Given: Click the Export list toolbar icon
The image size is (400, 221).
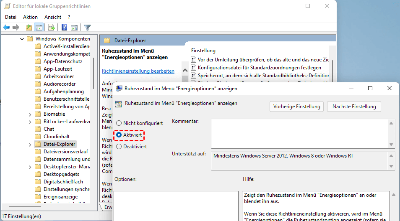Looking at the screenshot, I should pyautogui.click(x=51, y=27).
